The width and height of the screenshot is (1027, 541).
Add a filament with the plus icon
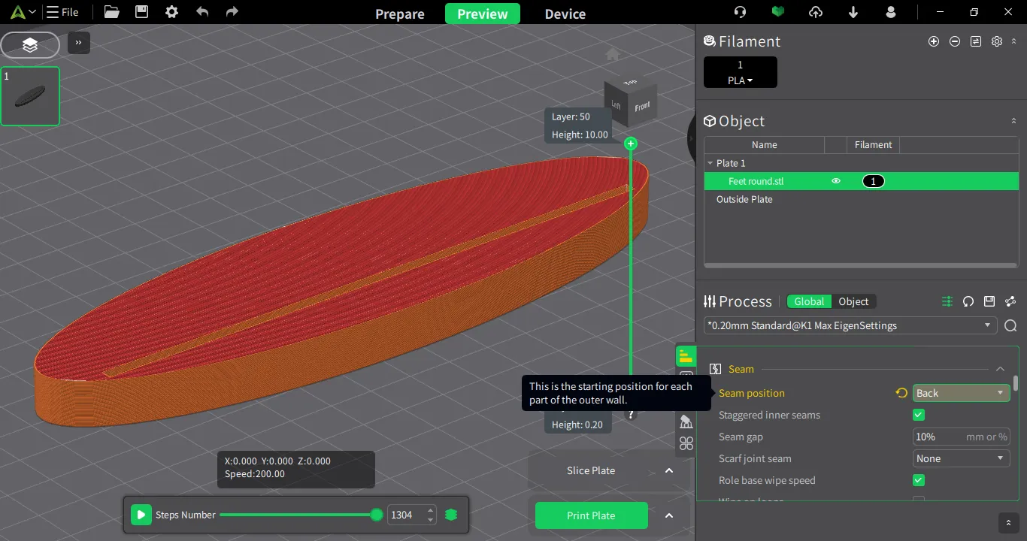tap(934, 42)
